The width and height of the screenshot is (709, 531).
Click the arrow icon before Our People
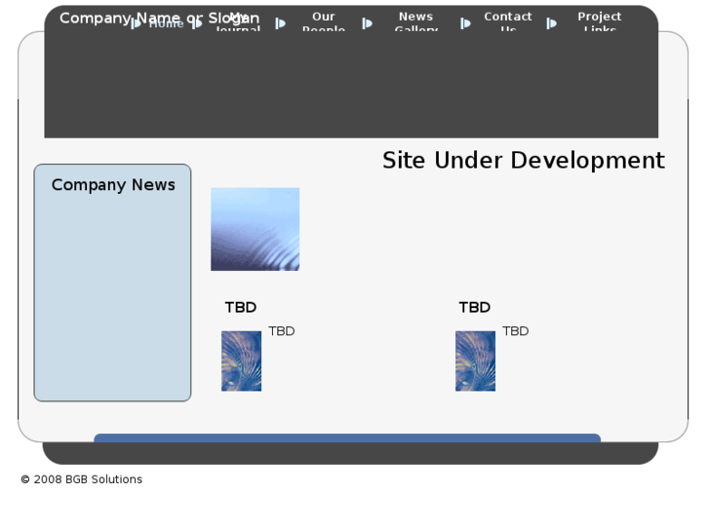tap(280, 23)
